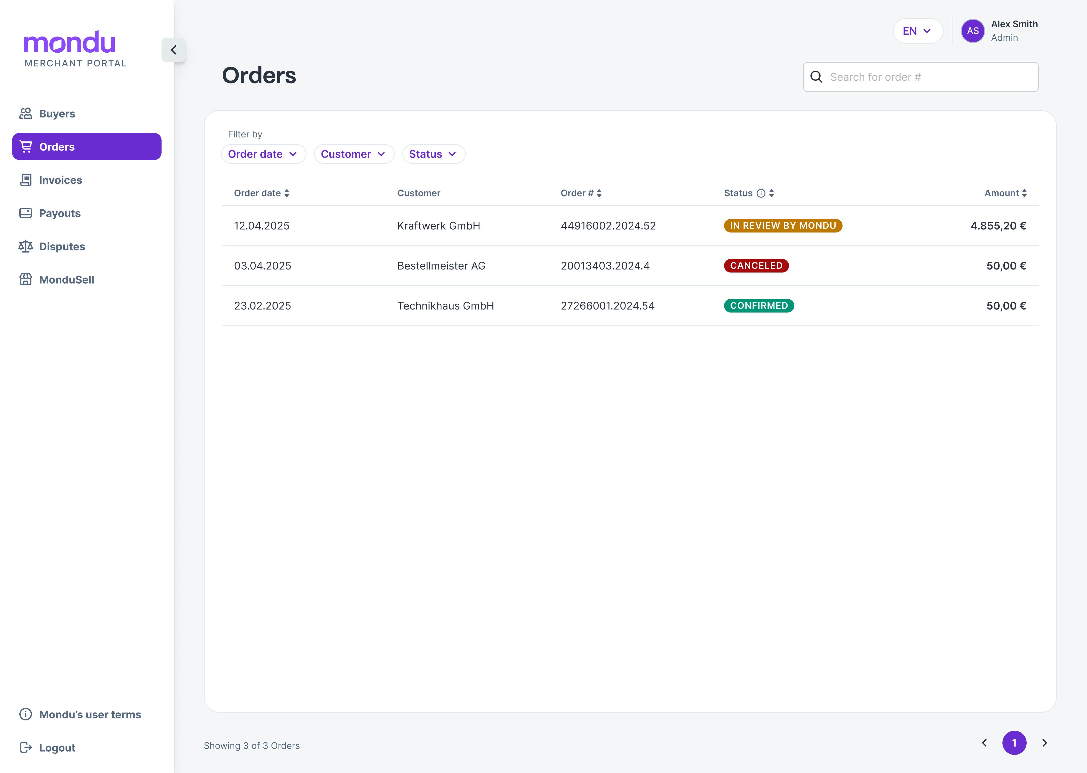The height and width of the screenshot is (773, 1087).
Task: Click the MonduSell storefront icon
Action: click(26, 279)
